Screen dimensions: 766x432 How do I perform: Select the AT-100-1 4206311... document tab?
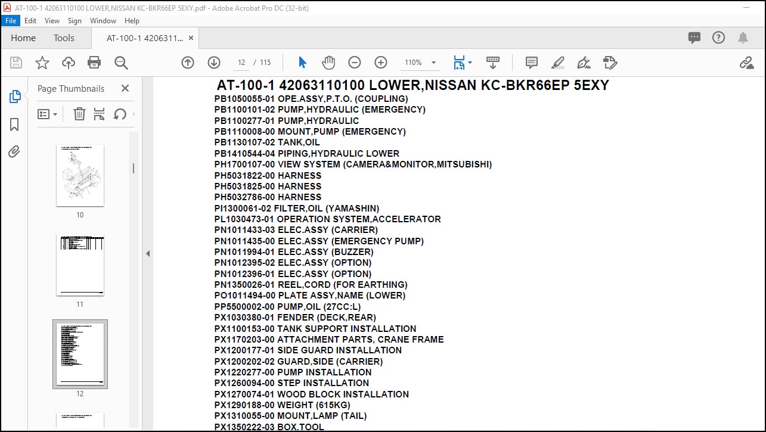[145, 38]
